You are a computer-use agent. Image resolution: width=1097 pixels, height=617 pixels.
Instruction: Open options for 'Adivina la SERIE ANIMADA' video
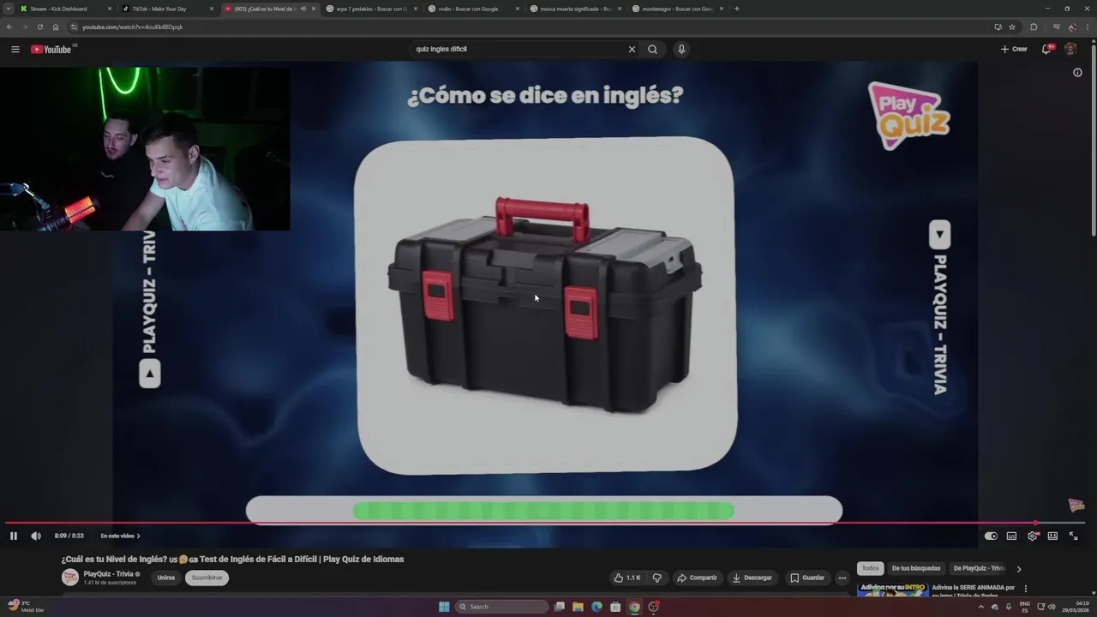(x=1025, y=589)
